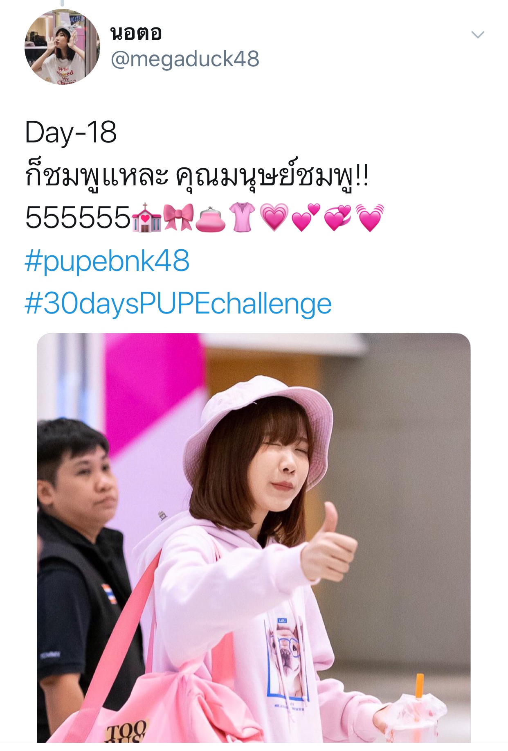Tap the two hearts emoji
Viewport: 508px width, 751px height.
(306, 218)
